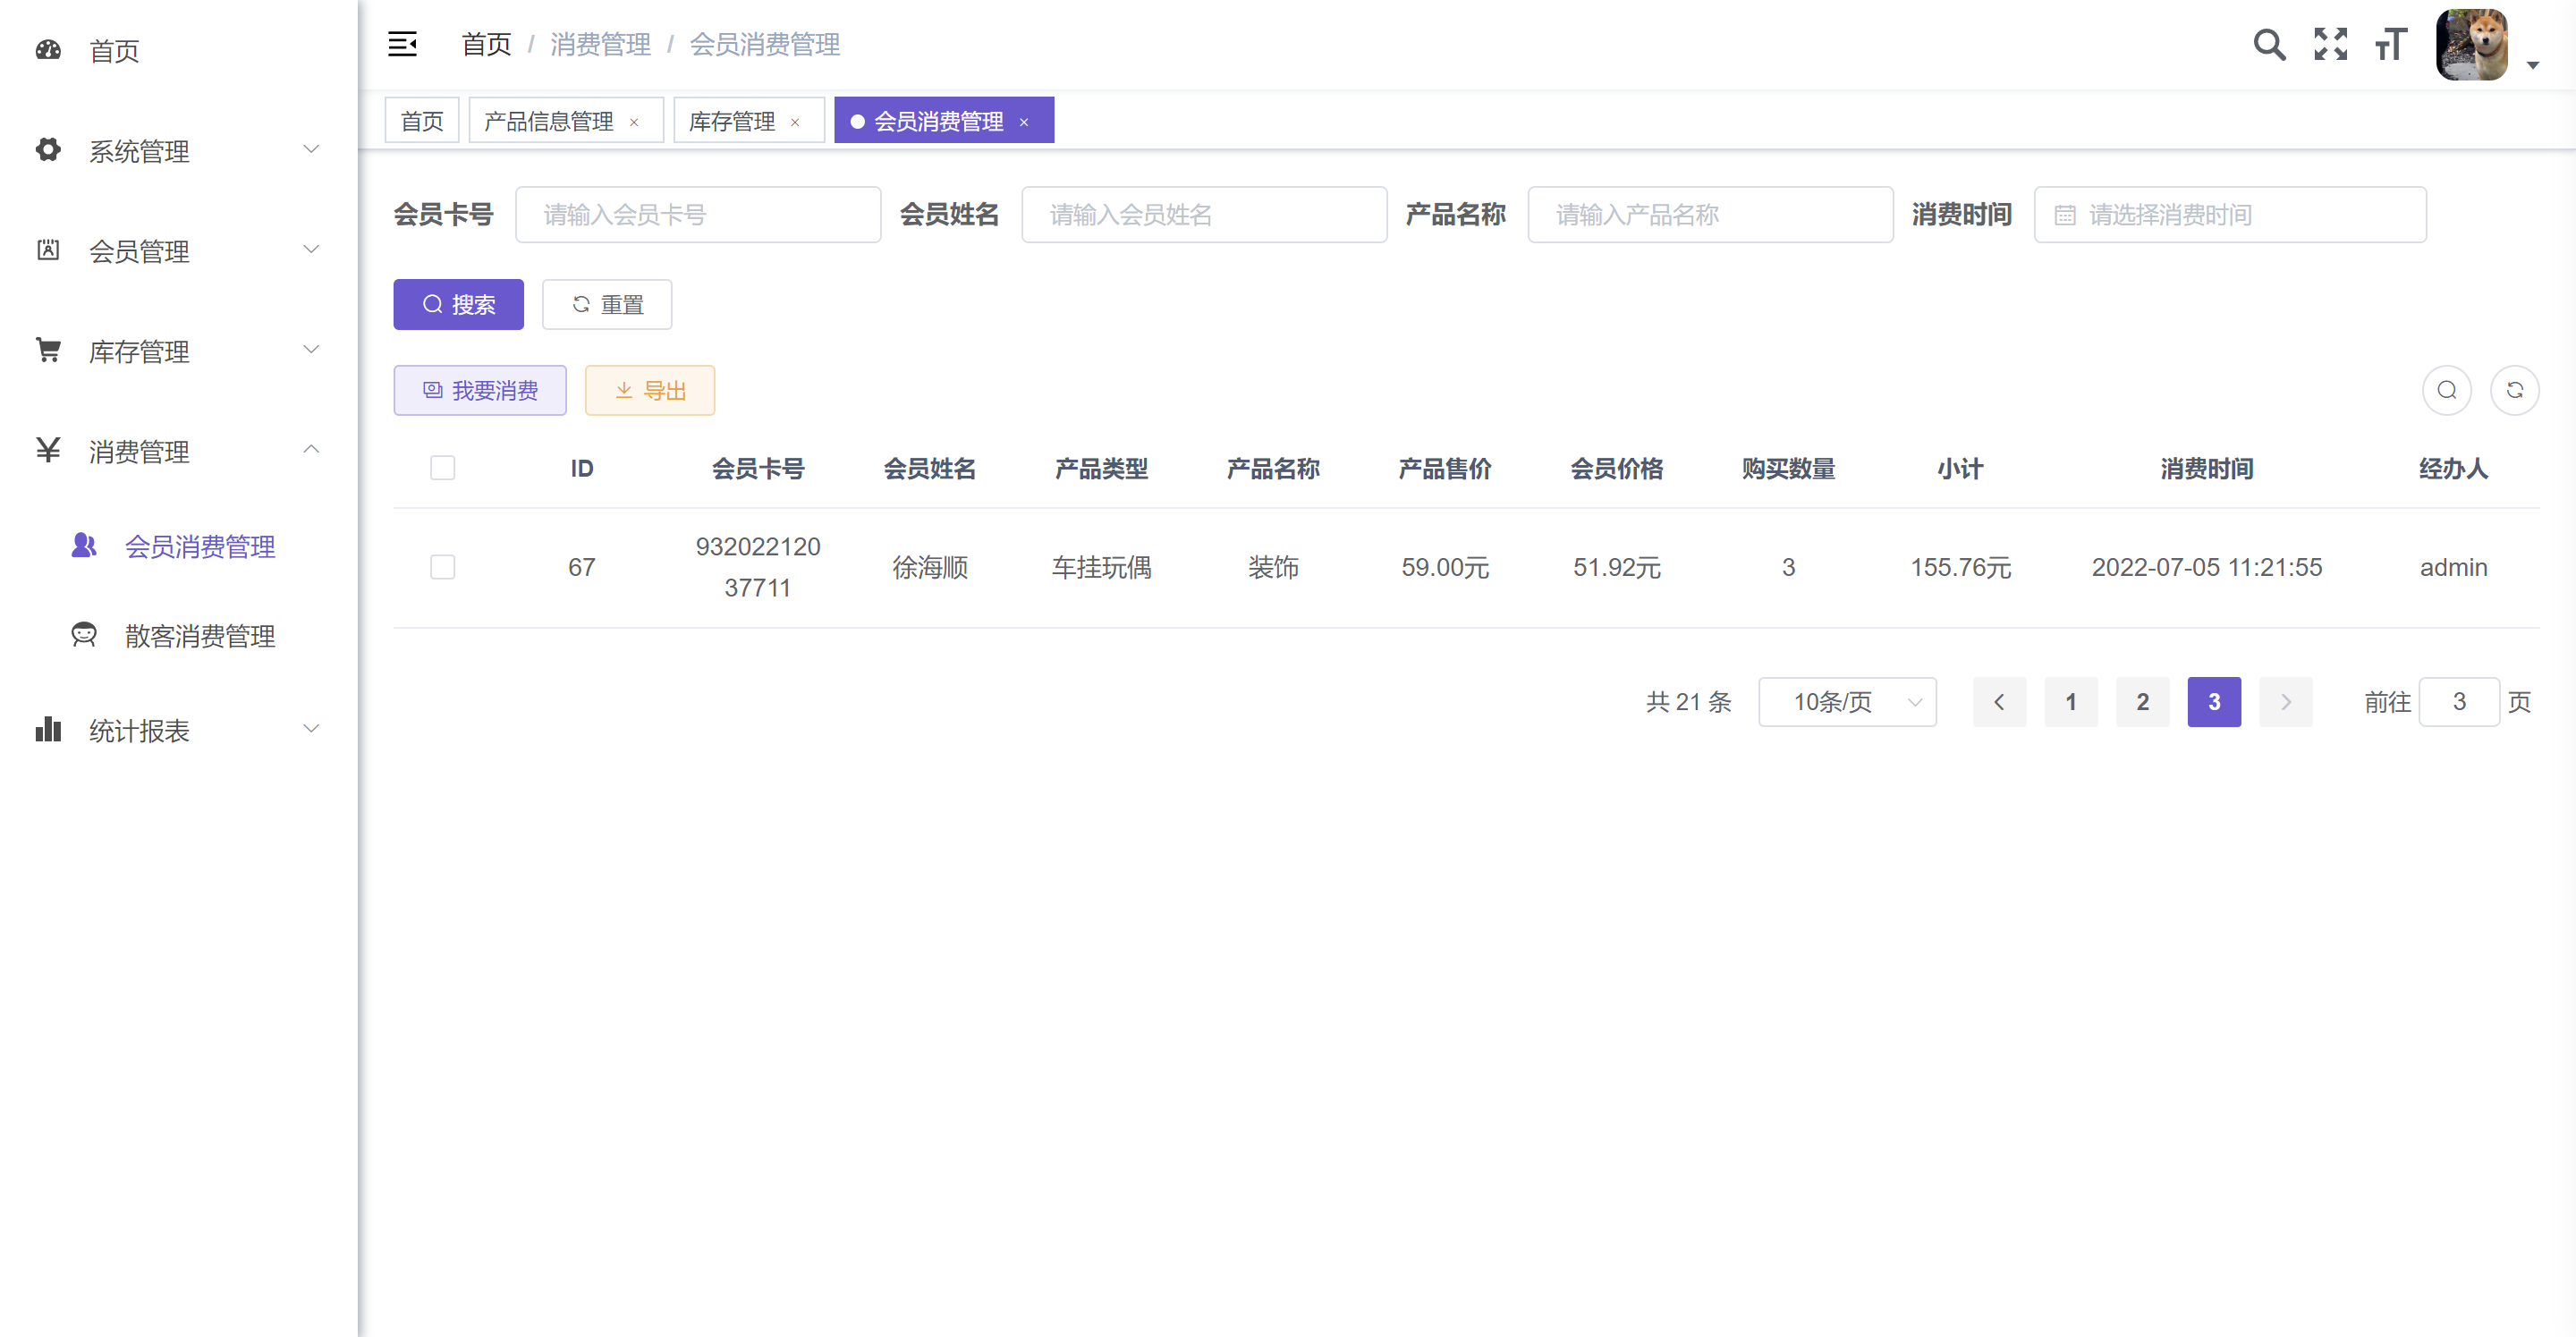Click the round refresh icon above table

pyautogui.click(x=2513, y=390)
